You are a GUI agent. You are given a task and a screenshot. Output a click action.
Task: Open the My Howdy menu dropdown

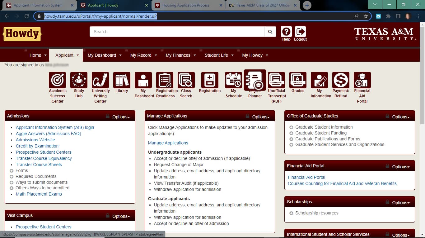(255, 55)
